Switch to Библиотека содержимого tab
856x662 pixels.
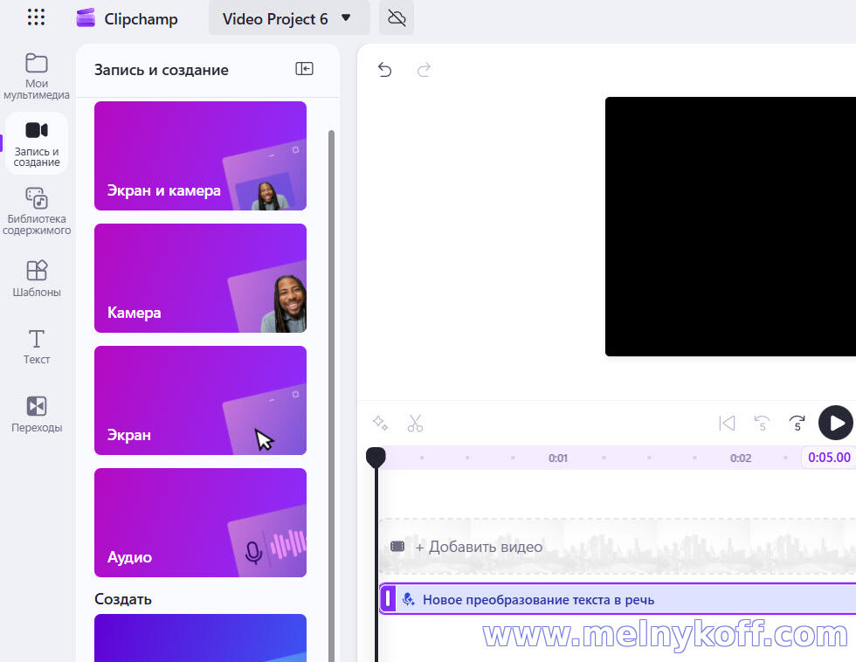coord(37,211)
